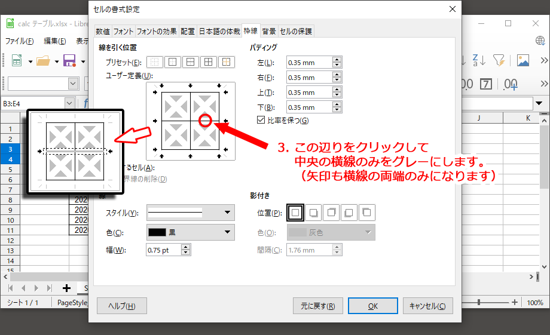The width and height of the screenshot is (550, 335).
Task: Switch to the セルの保護 tab
Action: [296, 31]
